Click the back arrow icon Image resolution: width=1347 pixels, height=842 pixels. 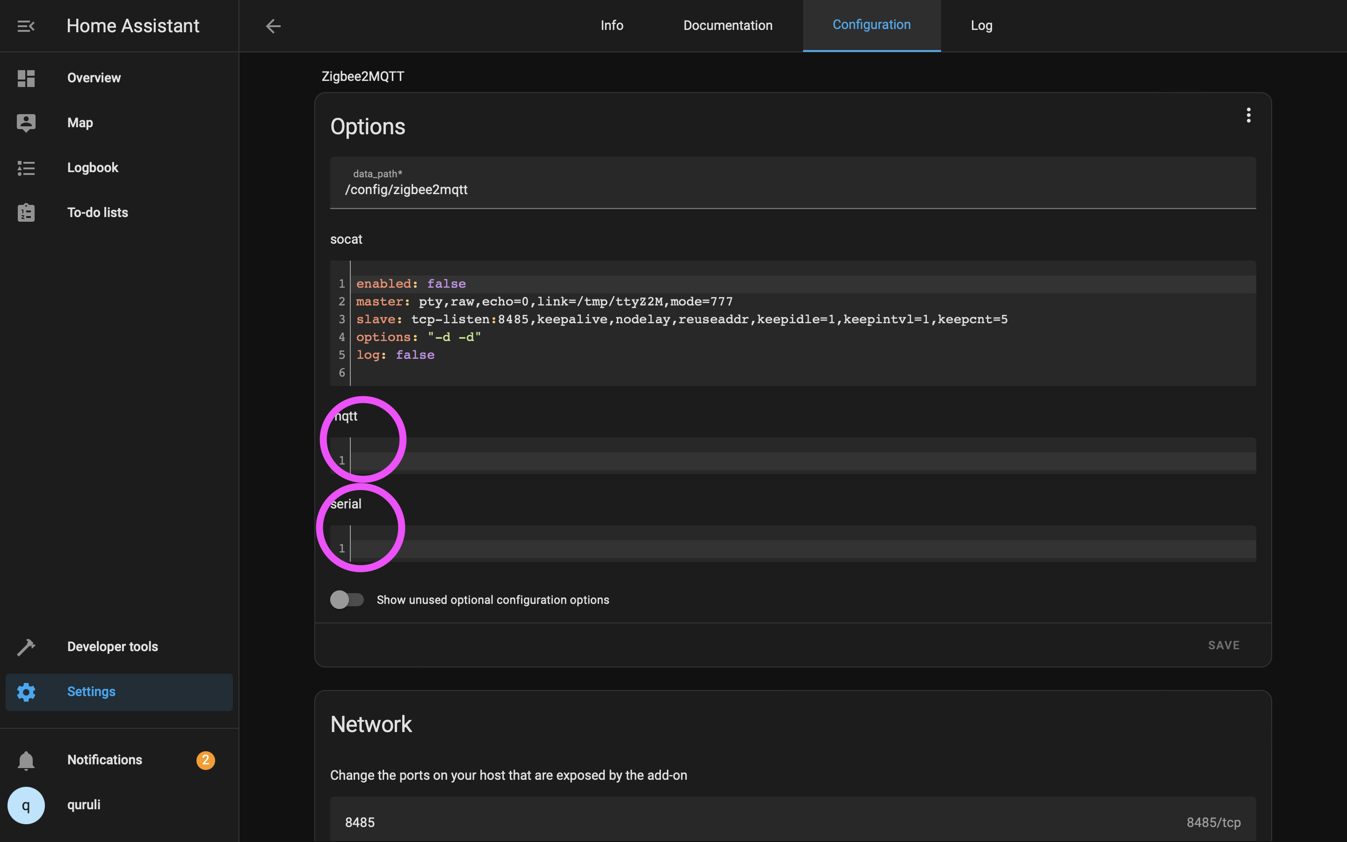point(273,26)
